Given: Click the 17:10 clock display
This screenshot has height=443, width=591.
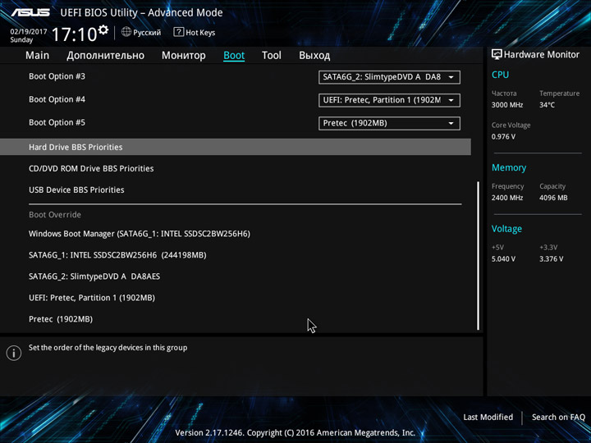Looking at the screenshot, I should point(74,34).
